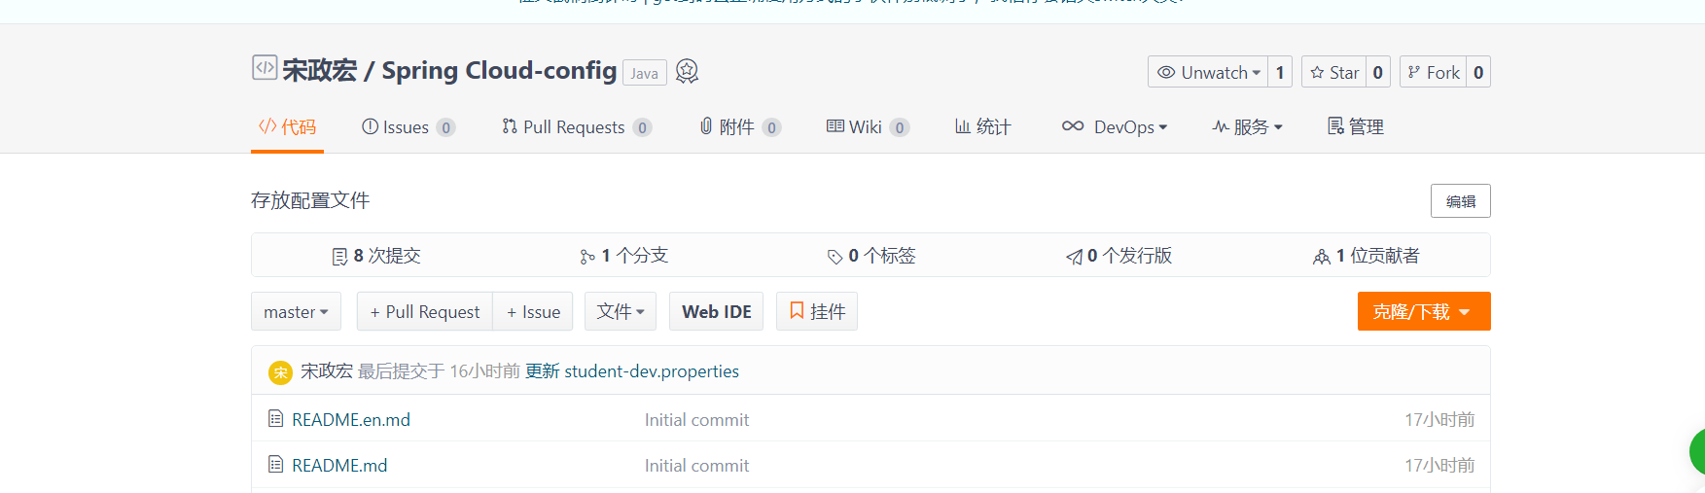The width and height of the screenshot is (1705, 493).
Task: View the 1 位贡献者 contributors
Action: click(1367, 256)
